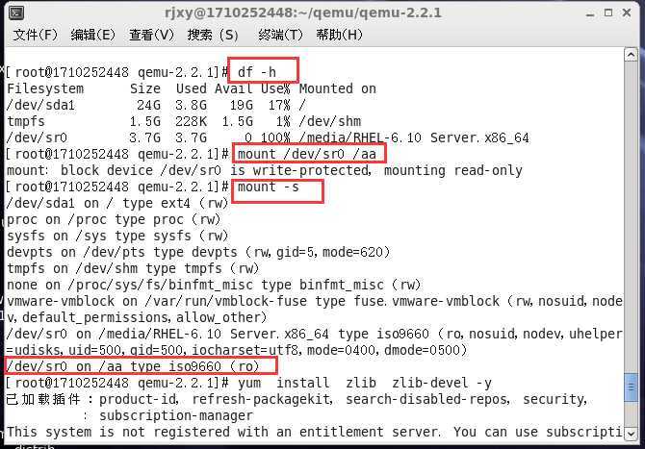The width and height of the screenshot is (645, 449).
Task: Click the window title rjxy@1710252448
Action: tap(302, 12)
